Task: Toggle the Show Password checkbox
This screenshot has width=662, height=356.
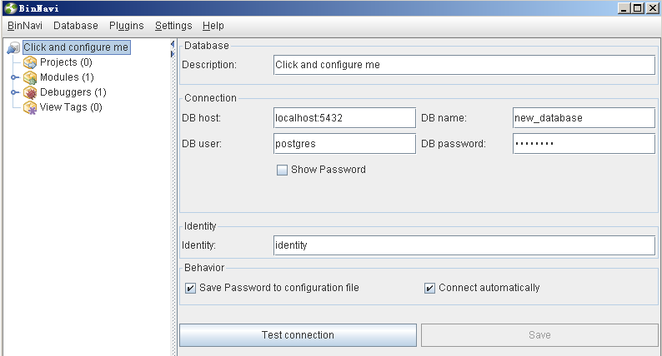Action: [282, 170]
